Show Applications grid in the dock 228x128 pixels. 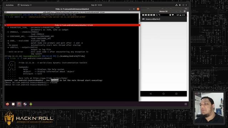(186, 104)
